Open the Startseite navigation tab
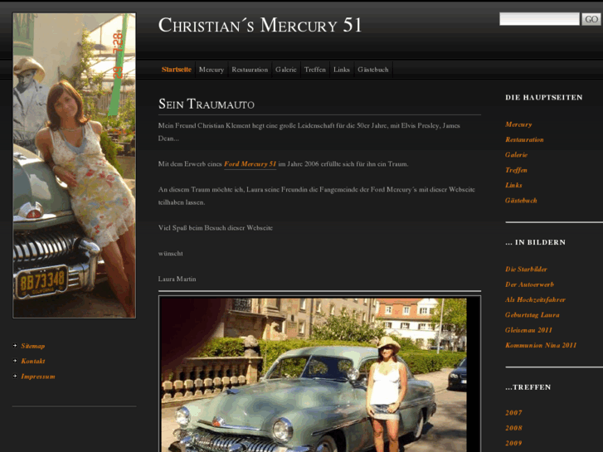 point(177,70)
